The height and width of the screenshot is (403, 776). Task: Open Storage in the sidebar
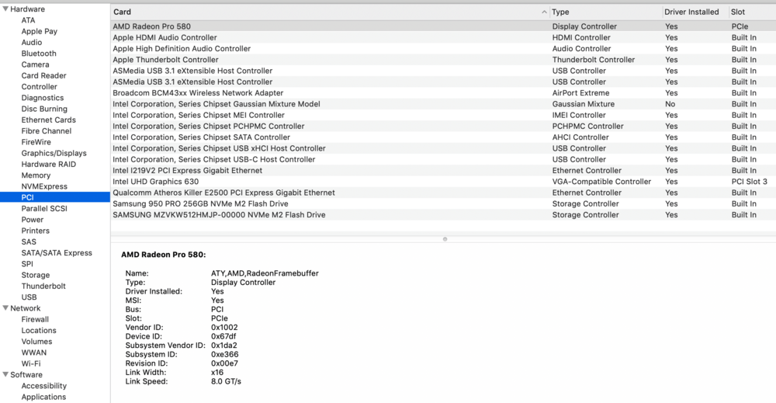(x=35, y=276)
